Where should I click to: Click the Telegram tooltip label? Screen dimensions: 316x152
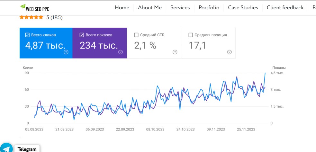coord(27,149)
